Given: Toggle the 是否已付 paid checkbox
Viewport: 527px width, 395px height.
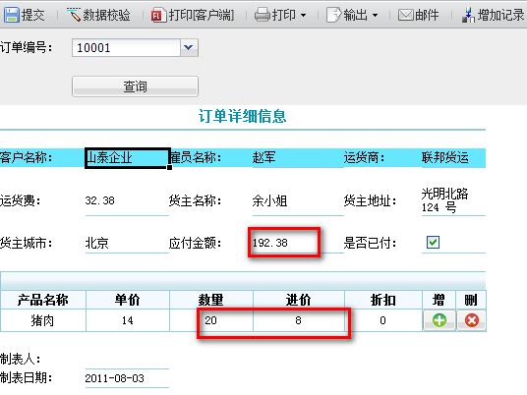Looking at the screenshot, I should [433, 242].
